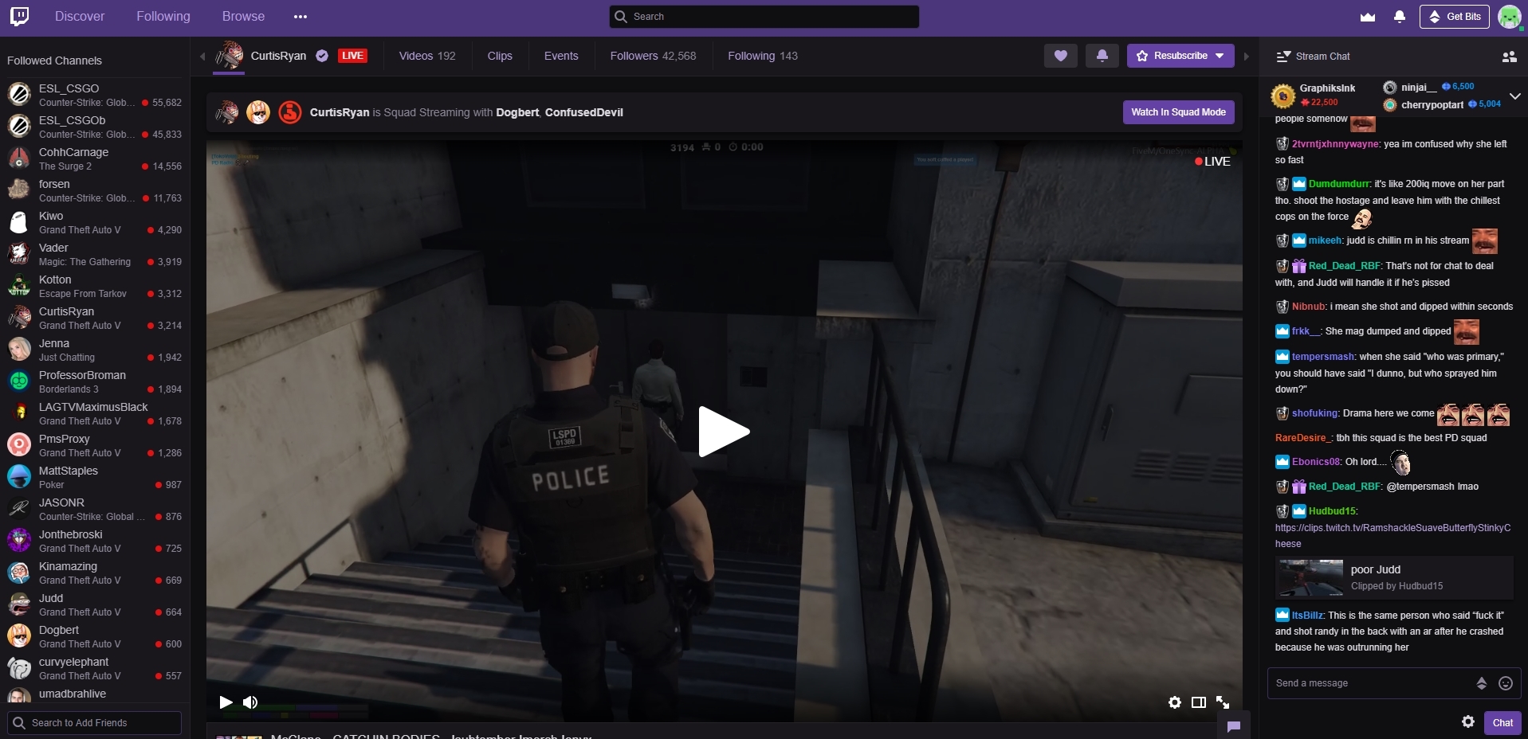Image resolution: width=1528 pixels, height=739 pixels.
Task: Open Jonthebroski avatar in sidebar
Action: pyautogui.click(x=19, y=541)
